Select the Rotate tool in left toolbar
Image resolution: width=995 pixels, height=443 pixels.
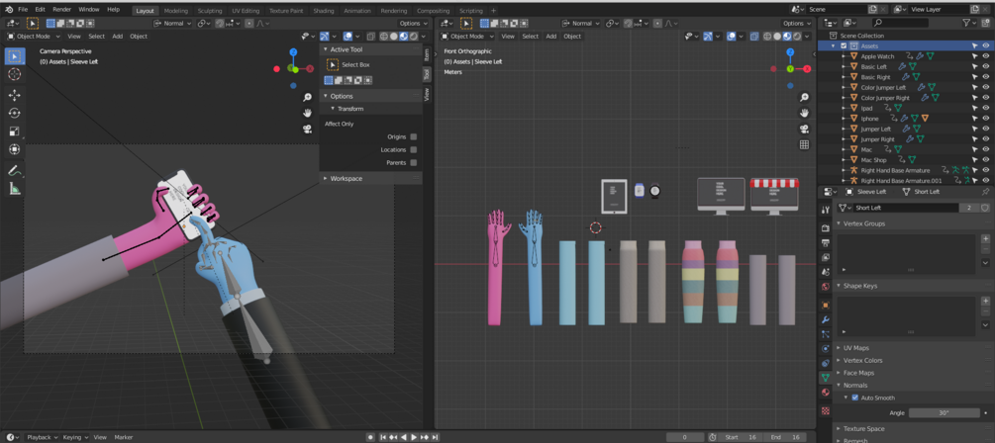click(x=15, y=114)
